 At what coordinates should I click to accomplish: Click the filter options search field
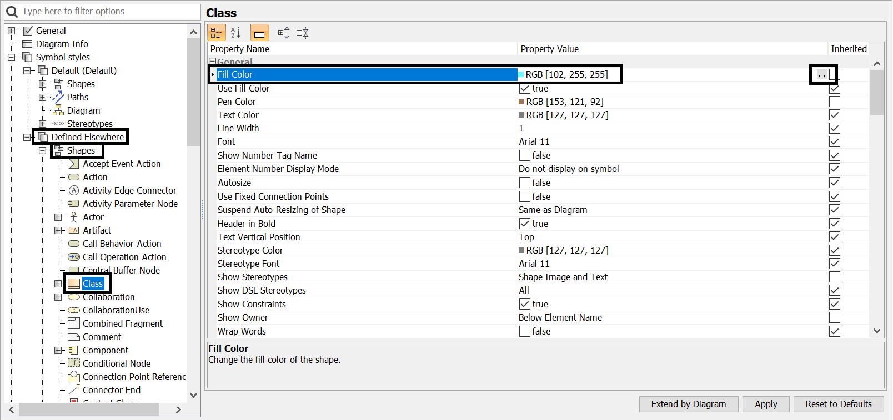coord(108,11)
